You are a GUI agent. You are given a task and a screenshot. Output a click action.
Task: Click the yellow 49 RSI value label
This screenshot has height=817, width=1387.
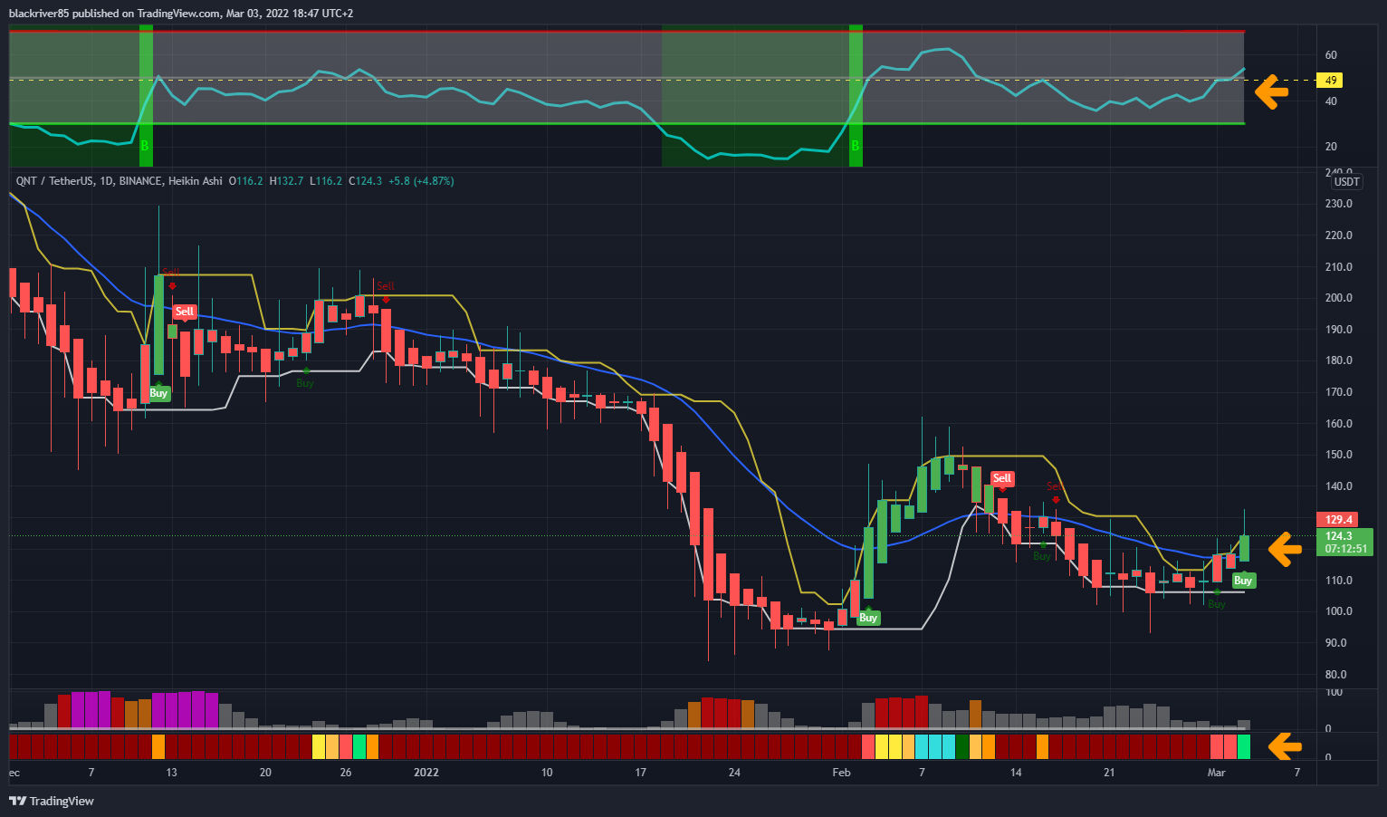[x=1331, y=81]
